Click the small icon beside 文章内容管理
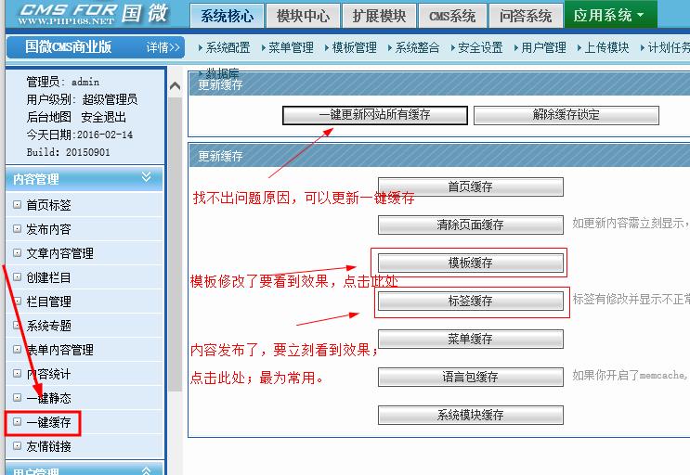This screenshot has width=690, height=475. (x=17, y=253)
